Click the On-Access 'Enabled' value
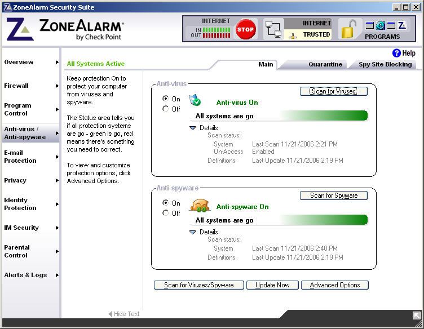The image size is (424, 329). coord(263,152)
